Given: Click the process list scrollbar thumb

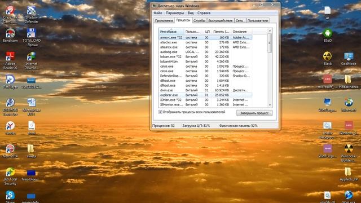Looking at the screenshot, I should (x=270, y=43).
